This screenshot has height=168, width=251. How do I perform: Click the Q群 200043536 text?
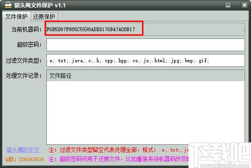click(x=24, y=159)
